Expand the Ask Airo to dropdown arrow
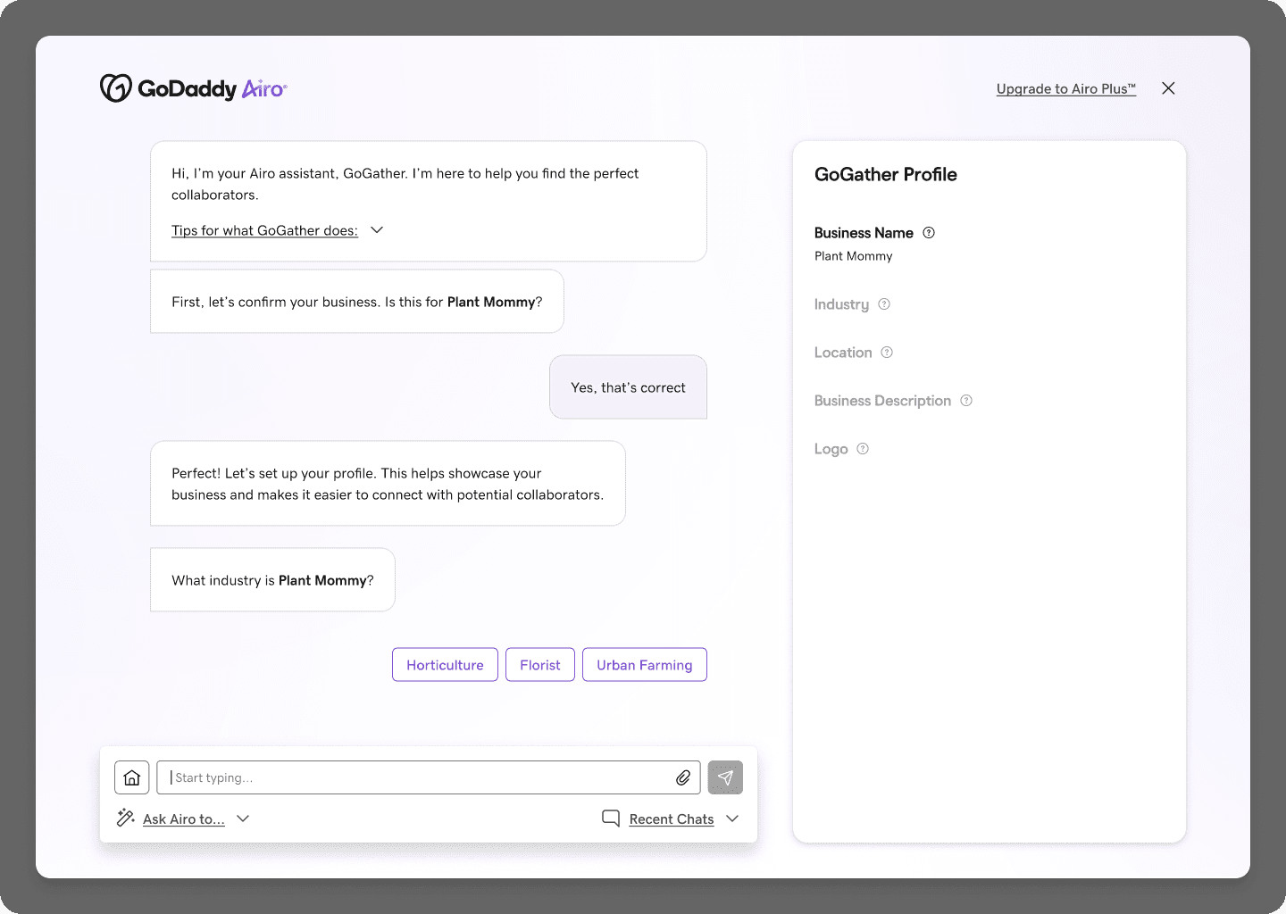The height and width of the screenshot is (914, 1286). click(x=243, y=818)
